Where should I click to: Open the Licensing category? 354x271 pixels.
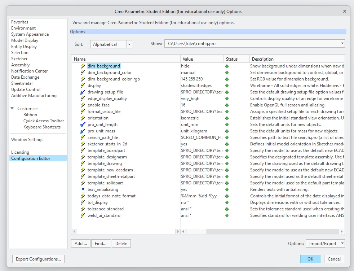20,152
